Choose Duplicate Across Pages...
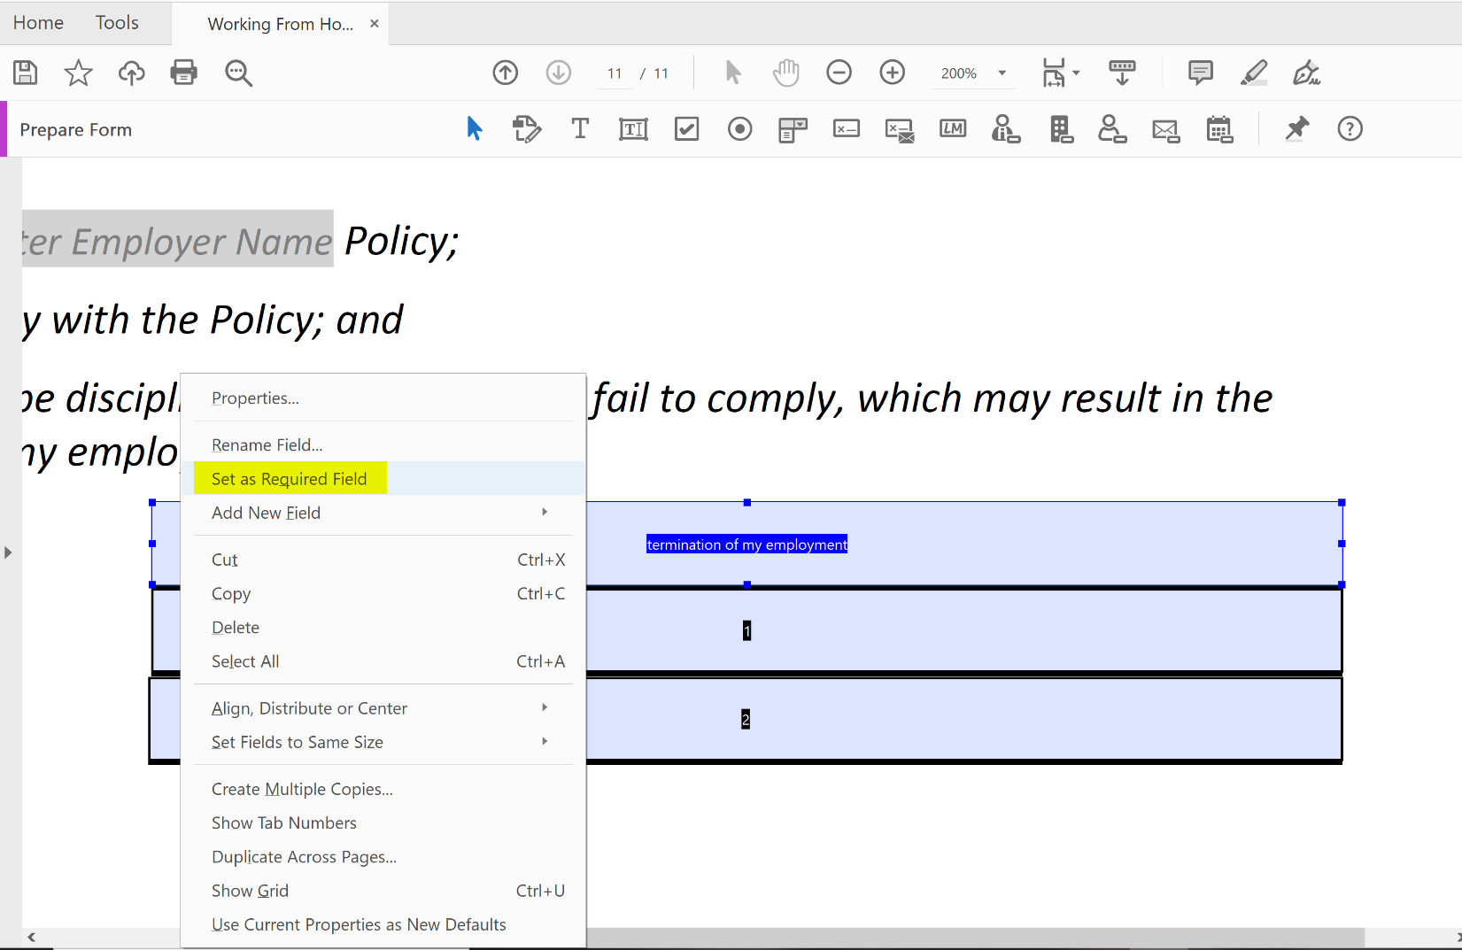The image size is (1462, 950). (383, 857)
